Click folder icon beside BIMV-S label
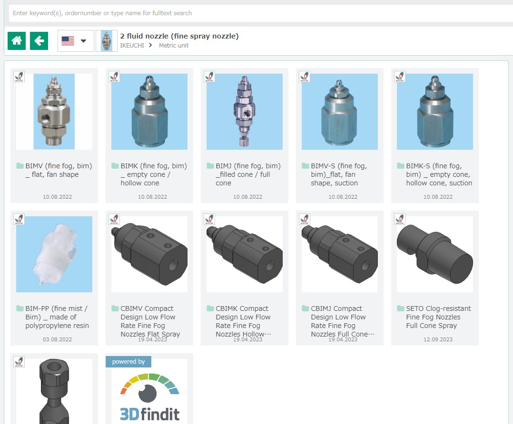 [x=306, y=166]
